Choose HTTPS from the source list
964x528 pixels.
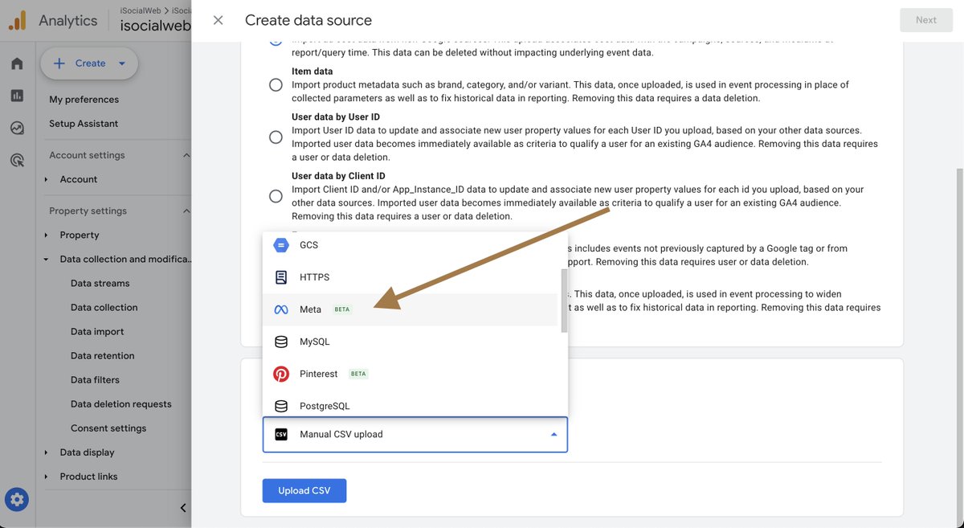(411, 277)
